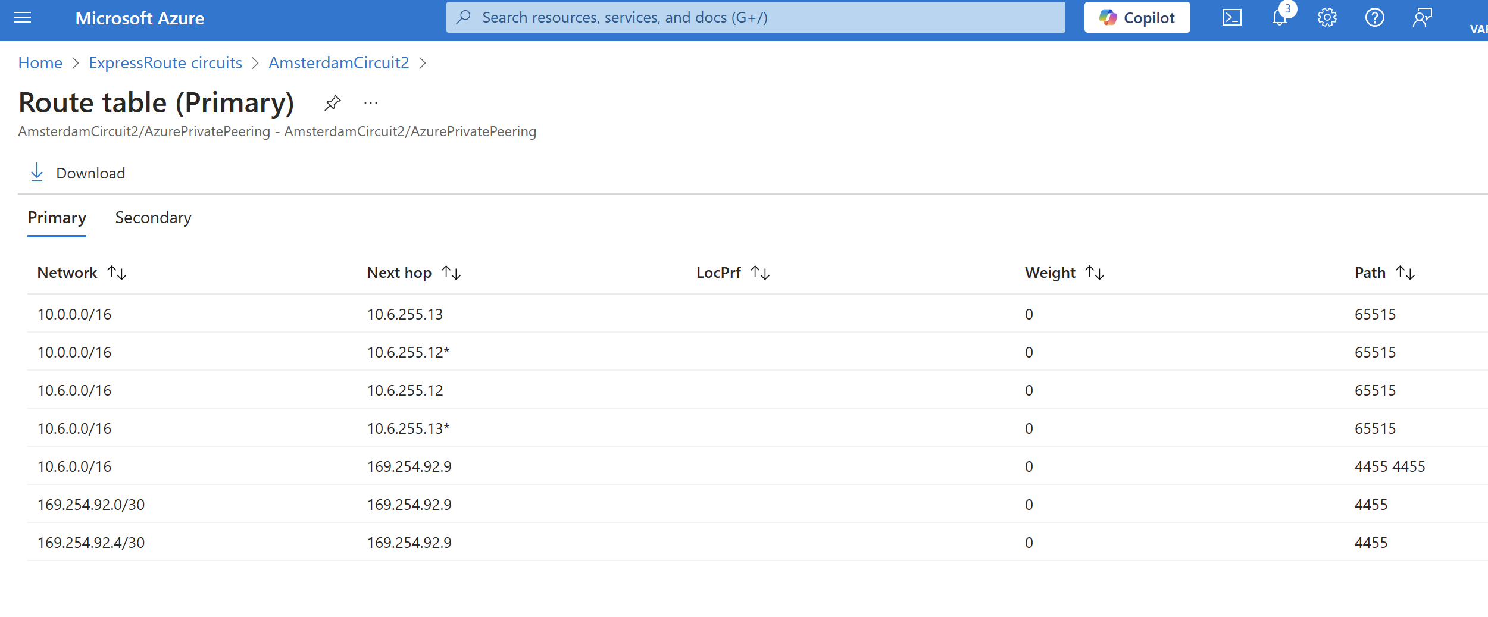Image resolution: width=1488 pixels, height=617 pixels.
Task: Sort by Network column arrows
Action: coord(117,273)
